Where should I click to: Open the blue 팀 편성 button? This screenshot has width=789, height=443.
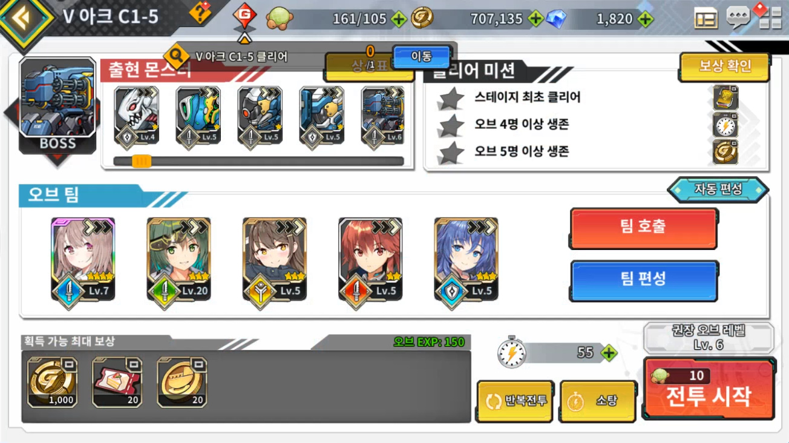[x=643, y=280]
